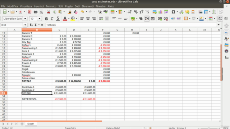Click the Clone formatting paintbrush icon
Screen dimensions: 230x129
pos(70,12)
